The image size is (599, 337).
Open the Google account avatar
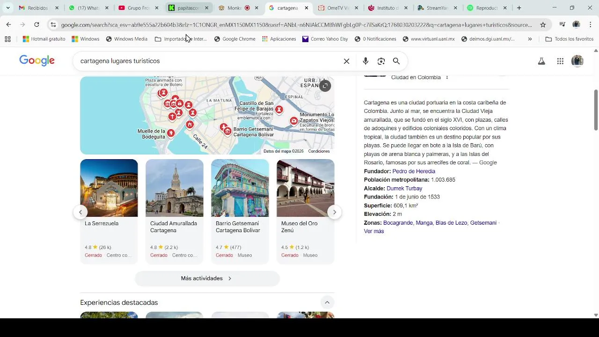pos(577,61)
